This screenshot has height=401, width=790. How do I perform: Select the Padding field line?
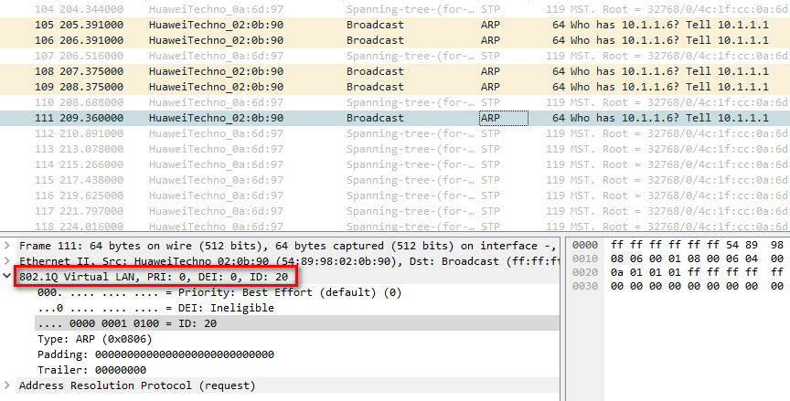click(155, 354)
